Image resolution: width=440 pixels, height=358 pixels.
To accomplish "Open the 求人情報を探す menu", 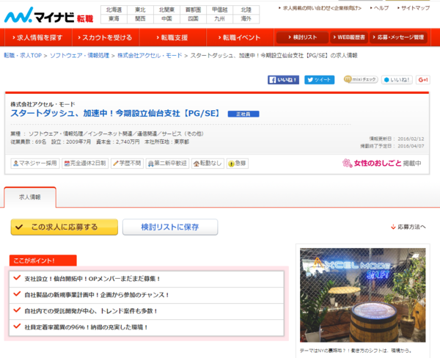I will tap(37, 37).
